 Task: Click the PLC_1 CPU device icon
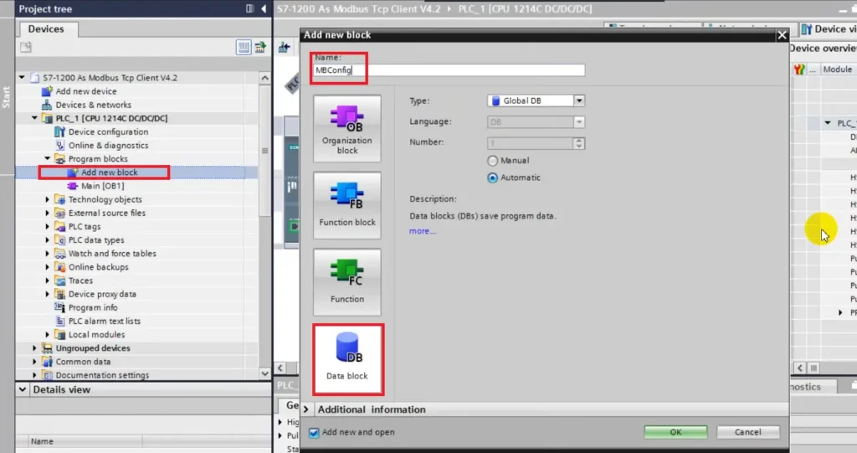[x=48, y=118]
